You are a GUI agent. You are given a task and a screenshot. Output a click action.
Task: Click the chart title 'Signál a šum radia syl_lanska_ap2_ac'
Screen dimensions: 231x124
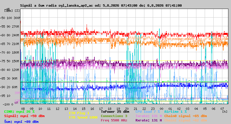[56, 5]
